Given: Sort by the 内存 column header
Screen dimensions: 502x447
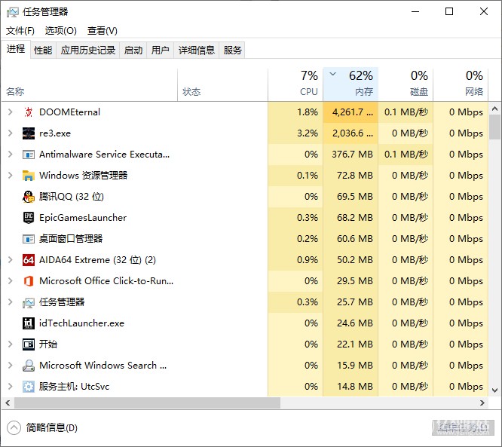Looking at the screenshot, I should pyautogui.click(x=350, y=85).
